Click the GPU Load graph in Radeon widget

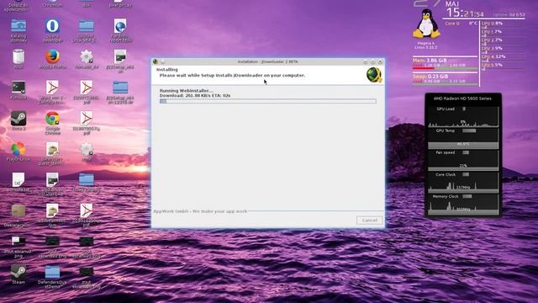(463, 117)
